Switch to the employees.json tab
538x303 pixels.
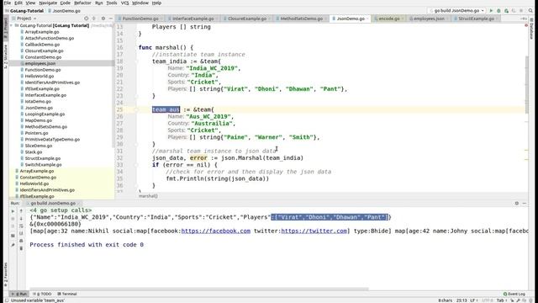point(429,19)
